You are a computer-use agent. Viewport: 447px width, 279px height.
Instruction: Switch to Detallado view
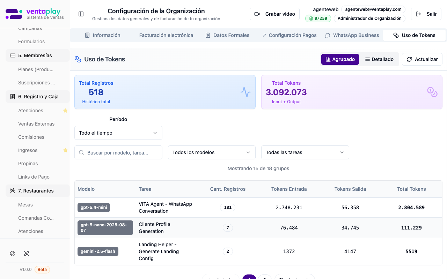pos(379,59)
